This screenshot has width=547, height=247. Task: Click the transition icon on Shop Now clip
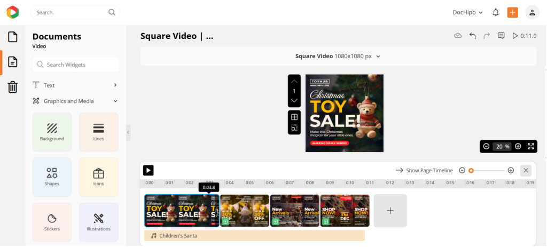(326, 221)
